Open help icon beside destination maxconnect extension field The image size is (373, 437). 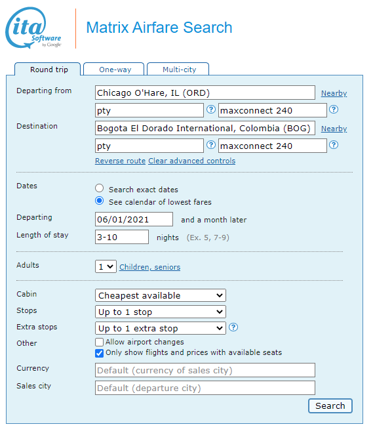point(334,145)
